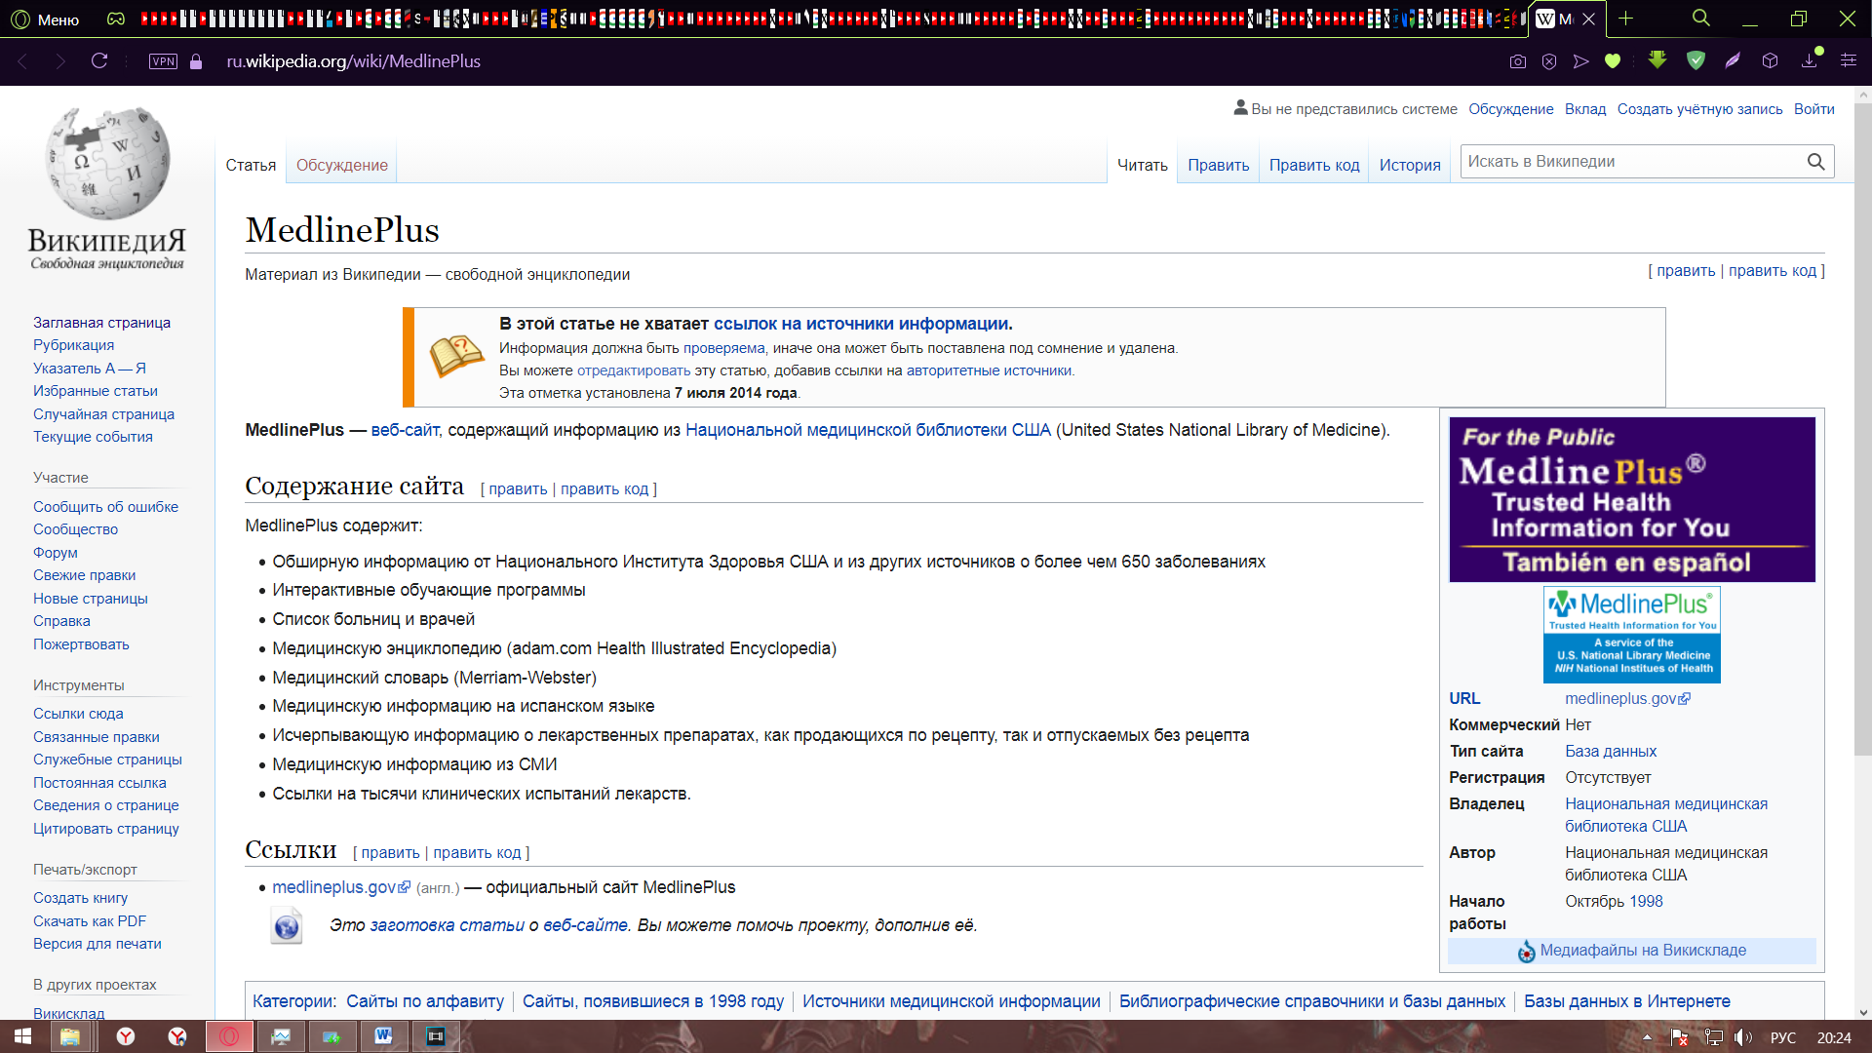Click the green download arrow extension
This screenshot has width=1872, height=1053.
[x=1657, y=60]
